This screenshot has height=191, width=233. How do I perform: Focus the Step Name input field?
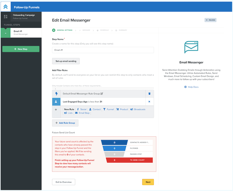click(103, 50)
